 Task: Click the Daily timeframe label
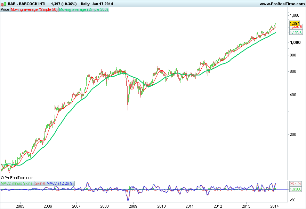[x=85, y=4]
